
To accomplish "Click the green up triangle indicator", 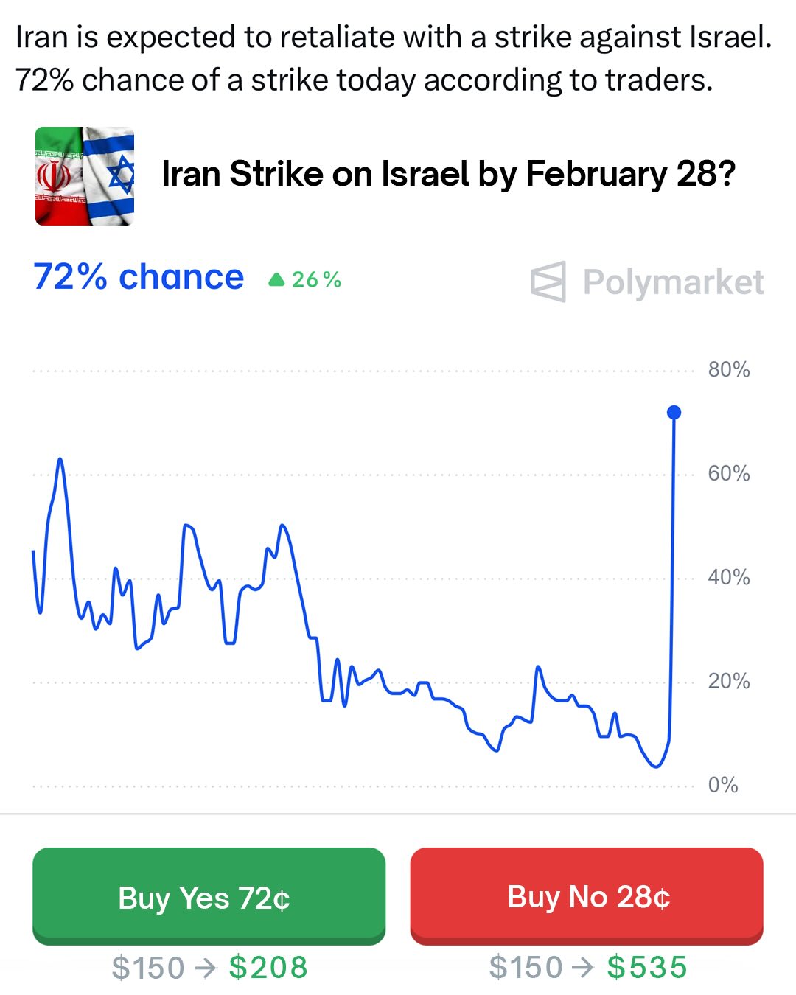I will click(276, 279).
